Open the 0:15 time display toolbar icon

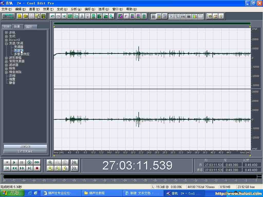(x=183, y=16)
